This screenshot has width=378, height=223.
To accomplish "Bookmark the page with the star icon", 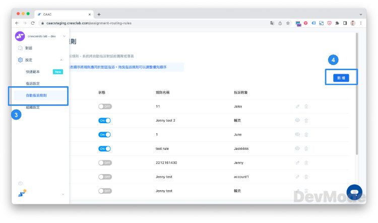I will pyautogui.click(x=288, y=23).
